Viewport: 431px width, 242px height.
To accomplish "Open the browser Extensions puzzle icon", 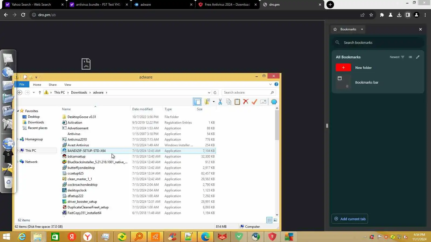I will [382, 15].
